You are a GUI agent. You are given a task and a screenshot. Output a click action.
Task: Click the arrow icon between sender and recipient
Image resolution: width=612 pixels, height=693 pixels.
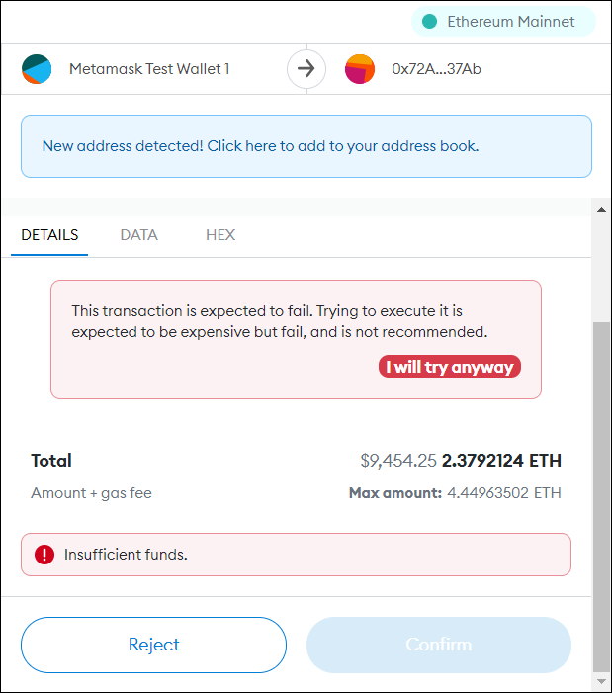coord(306,69)
